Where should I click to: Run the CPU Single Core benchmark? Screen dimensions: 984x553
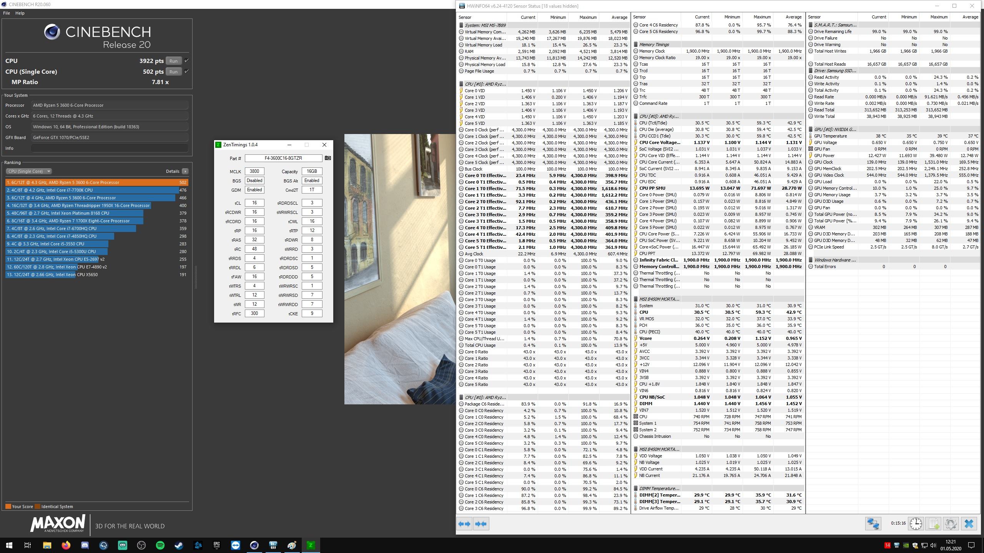click(173, 71)
